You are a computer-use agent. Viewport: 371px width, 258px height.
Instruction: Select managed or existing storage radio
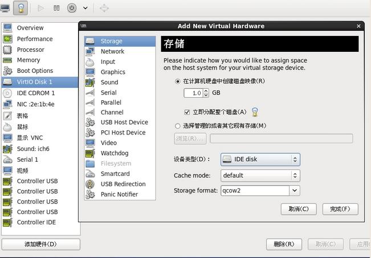(178, 126)
